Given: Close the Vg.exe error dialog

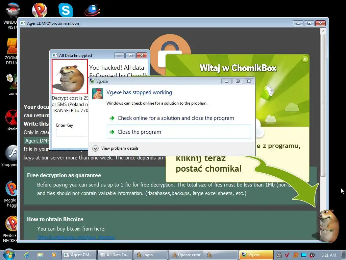Looking at the screenshot, I should (249, 81).
